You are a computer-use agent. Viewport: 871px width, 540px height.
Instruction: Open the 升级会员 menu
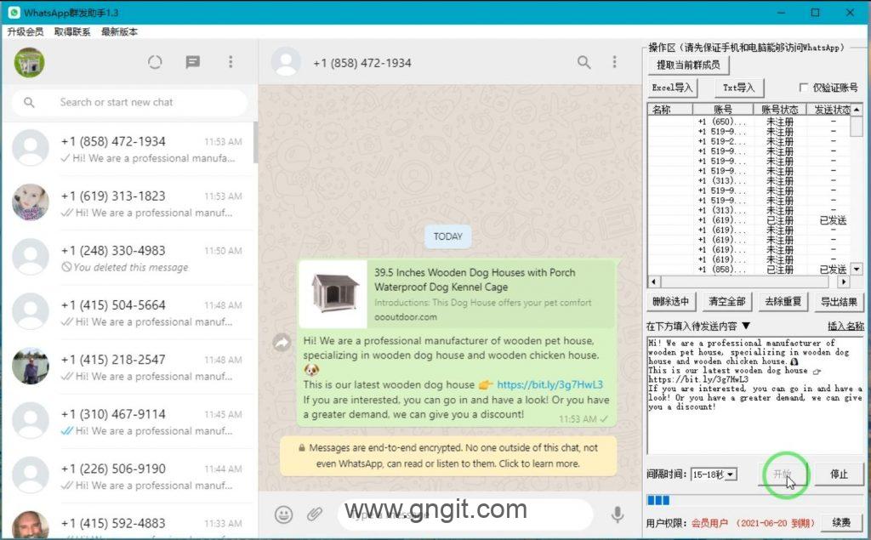(26, 31)
